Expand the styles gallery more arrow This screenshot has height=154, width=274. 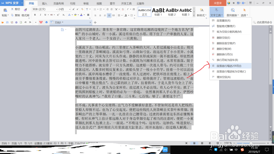[194, 15]
